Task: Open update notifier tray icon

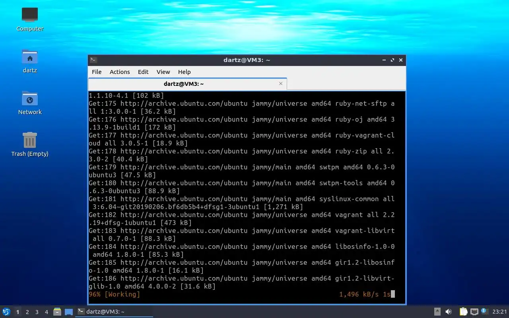Action: pos(484,311)
